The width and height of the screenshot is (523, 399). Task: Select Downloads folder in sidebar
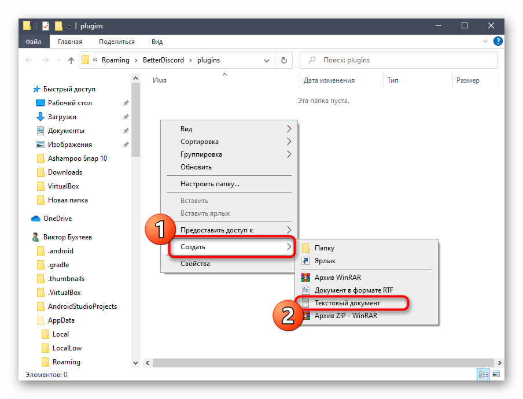tap(65, 172)
